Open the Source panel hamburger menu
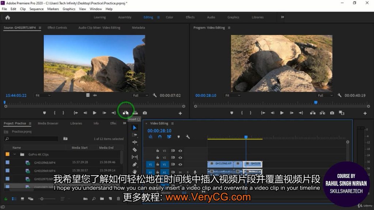 [x=40, y=28]
